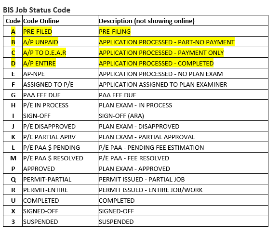Click 'P/E PAA - PENDING FEE ESTIMATION' cell
This screenshot has height=234, width=280.
pos(183,147)
